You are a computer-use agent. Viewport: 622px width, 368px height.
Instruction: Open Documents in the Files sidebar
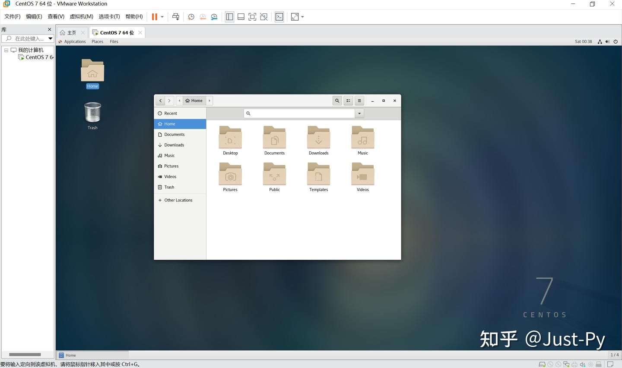coord(180,135)
